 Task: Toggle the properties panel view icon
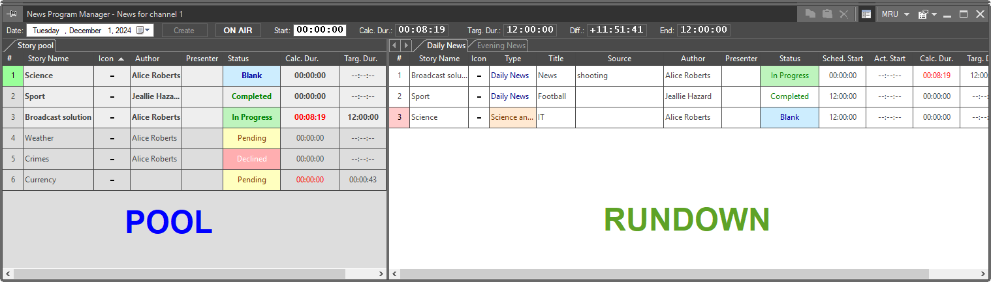tap(866, 14)
